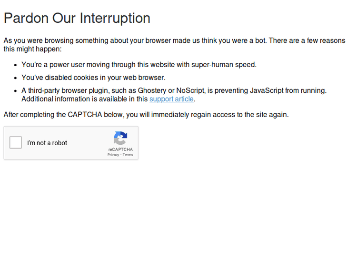Click the bullet dot before "A third-party browser plugin"
357x268 pixels.
pos(16,91)
